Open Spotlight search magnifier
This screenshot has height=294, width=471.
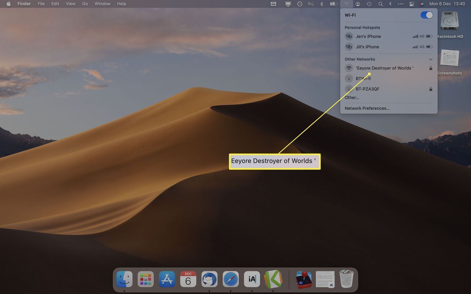pyautogui.click(x=380, y=4)
